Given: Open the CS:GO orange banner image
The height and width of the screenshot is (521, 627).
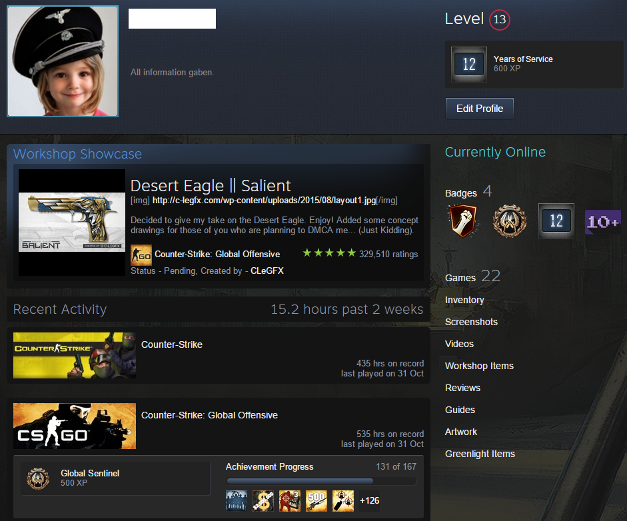Looking at the screenshot, I should click(75, 426).
